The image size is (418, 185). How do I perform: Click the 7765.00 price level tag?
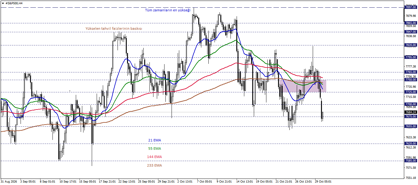(x=411, y=72)
